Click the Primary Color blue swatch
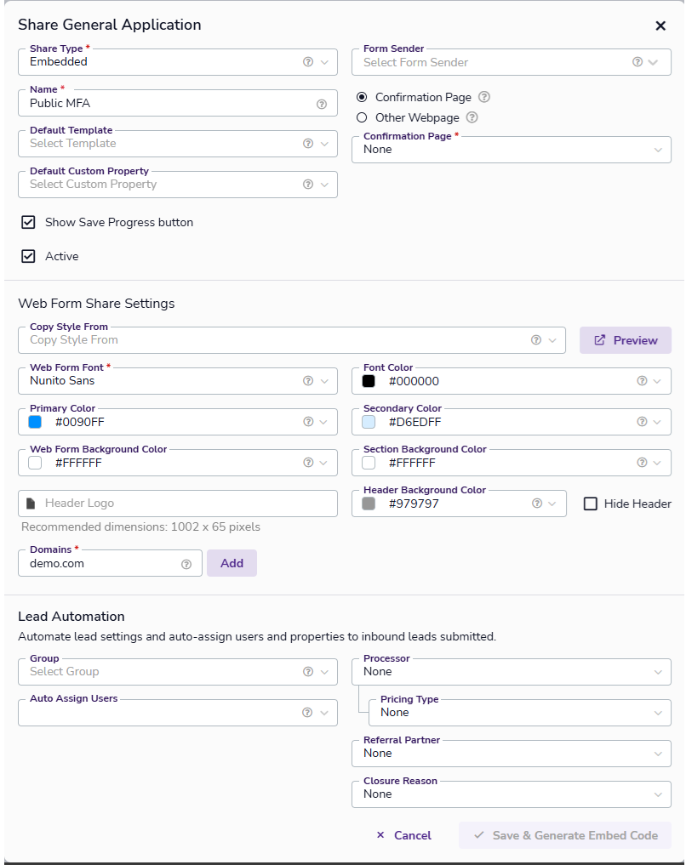The width and height of the screenshot is (686, 865). (35, 422)
